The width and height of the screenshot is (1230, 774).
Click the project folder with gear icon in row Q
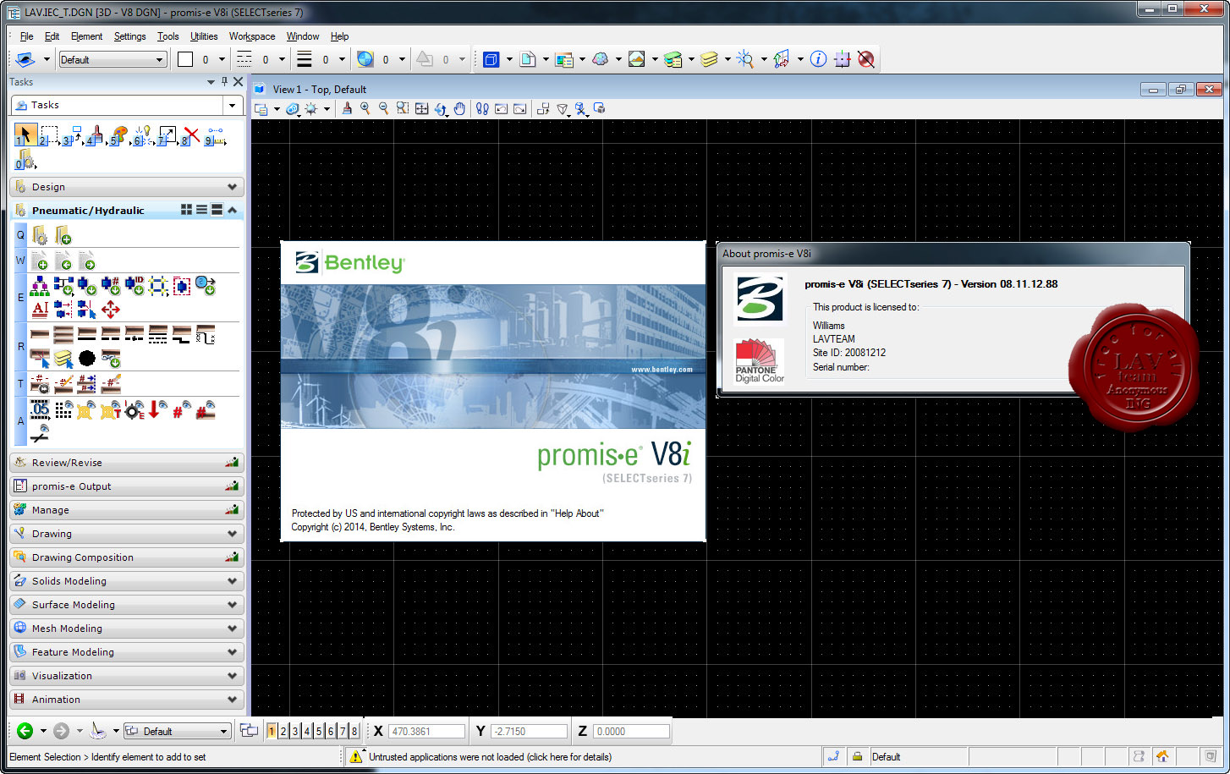pos(40,235)
